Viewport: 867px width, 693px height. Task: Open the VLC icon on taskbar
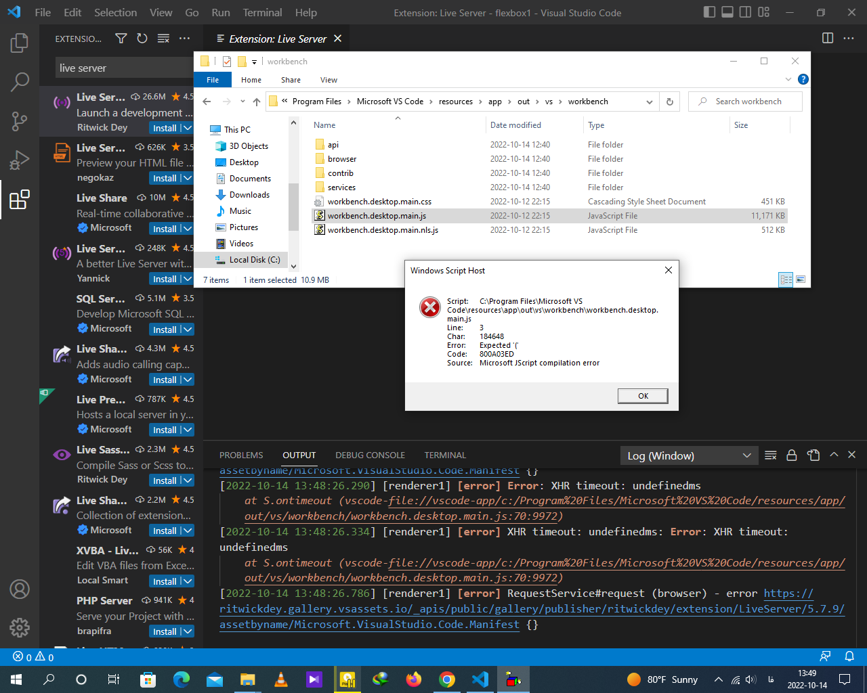coord(281,679)
